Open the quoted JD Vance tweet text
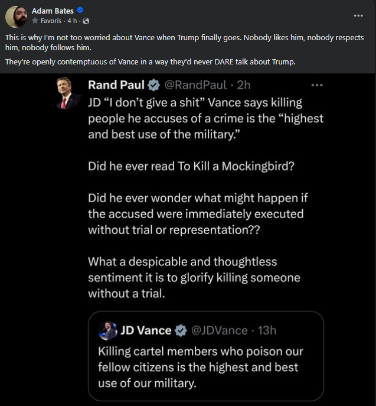Image resolution: width=376 pixels, height=406 pixels. point(201,367)
